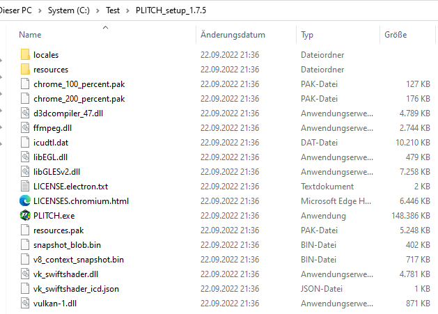Select the file name resources.pak

[x=58, y=230]
